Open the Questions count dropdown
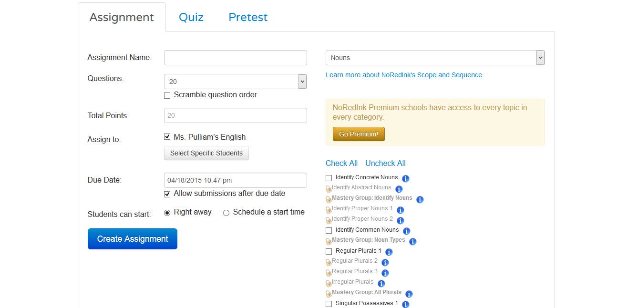 [x=301, y=81]
